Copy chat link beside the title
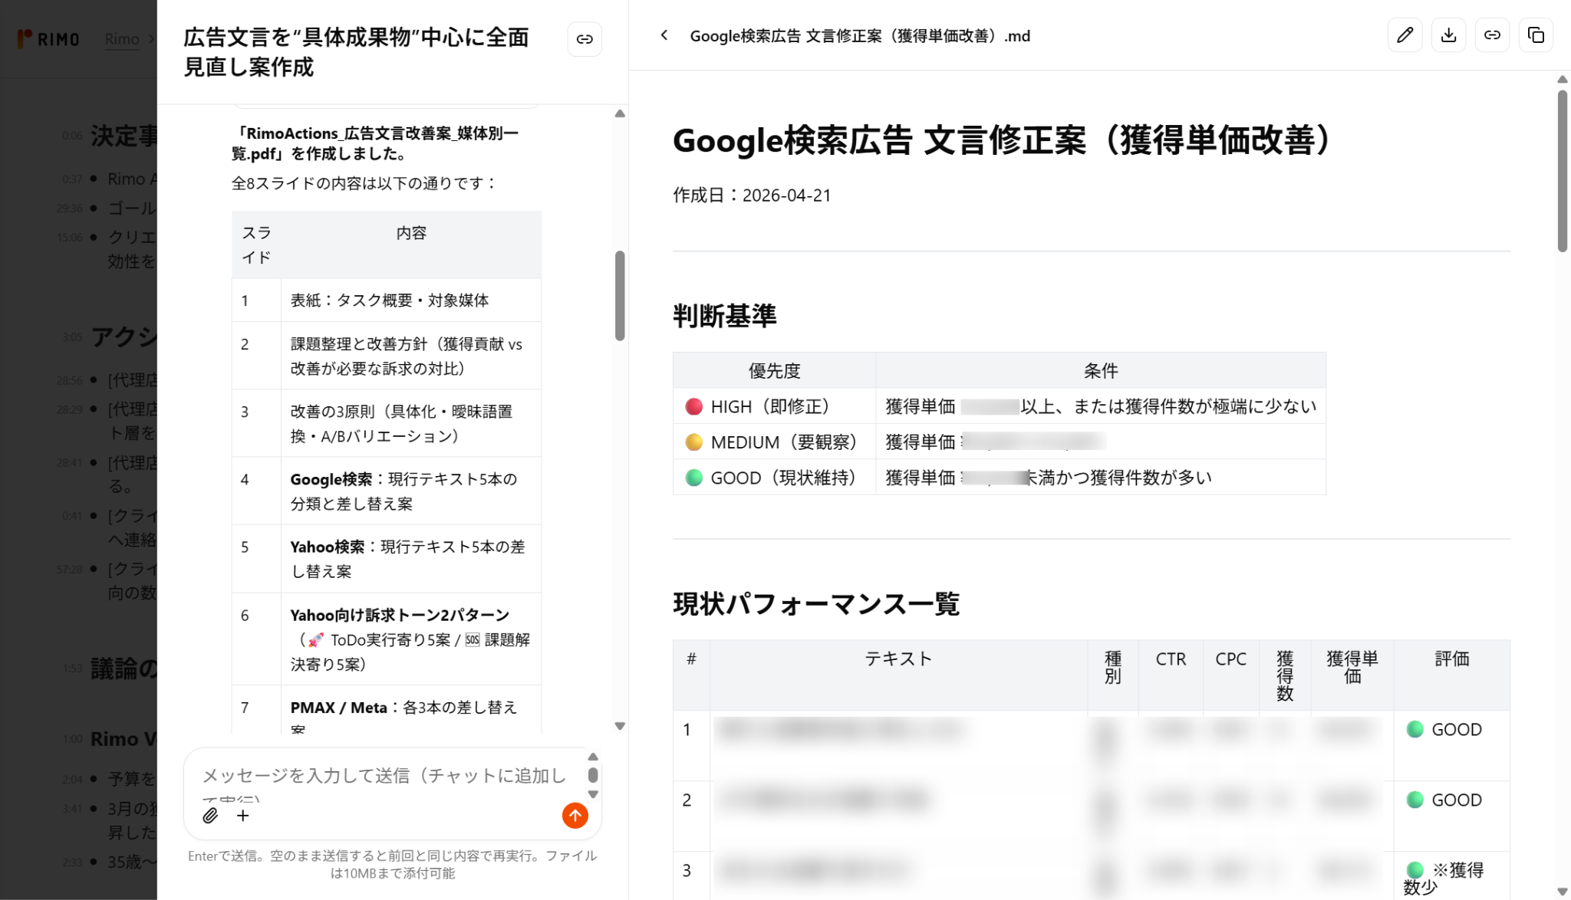This screenshot has width=1571, height=900. point(585,39)
